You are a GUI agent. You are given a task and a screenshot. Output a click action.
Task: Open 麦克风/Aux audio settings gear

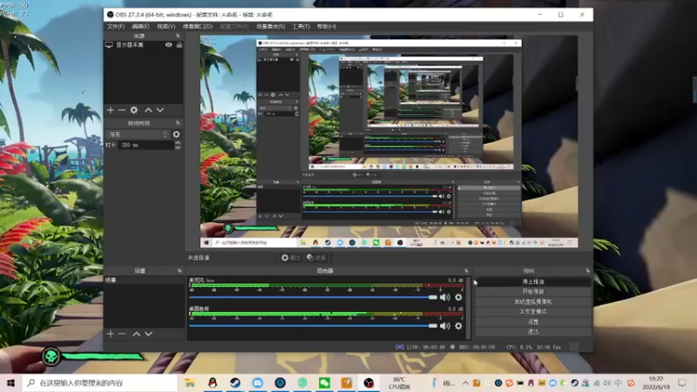pos(458,297)
